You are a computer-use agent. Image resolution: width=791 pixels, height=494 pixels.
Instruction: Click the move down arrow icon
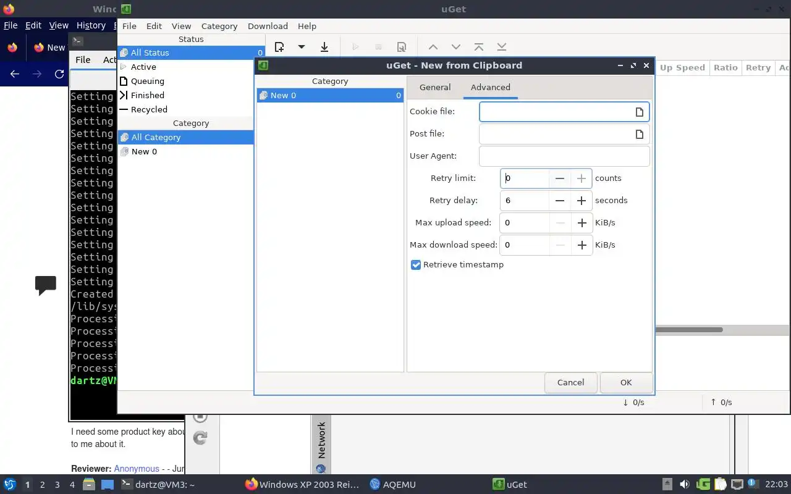click(456, 47)
